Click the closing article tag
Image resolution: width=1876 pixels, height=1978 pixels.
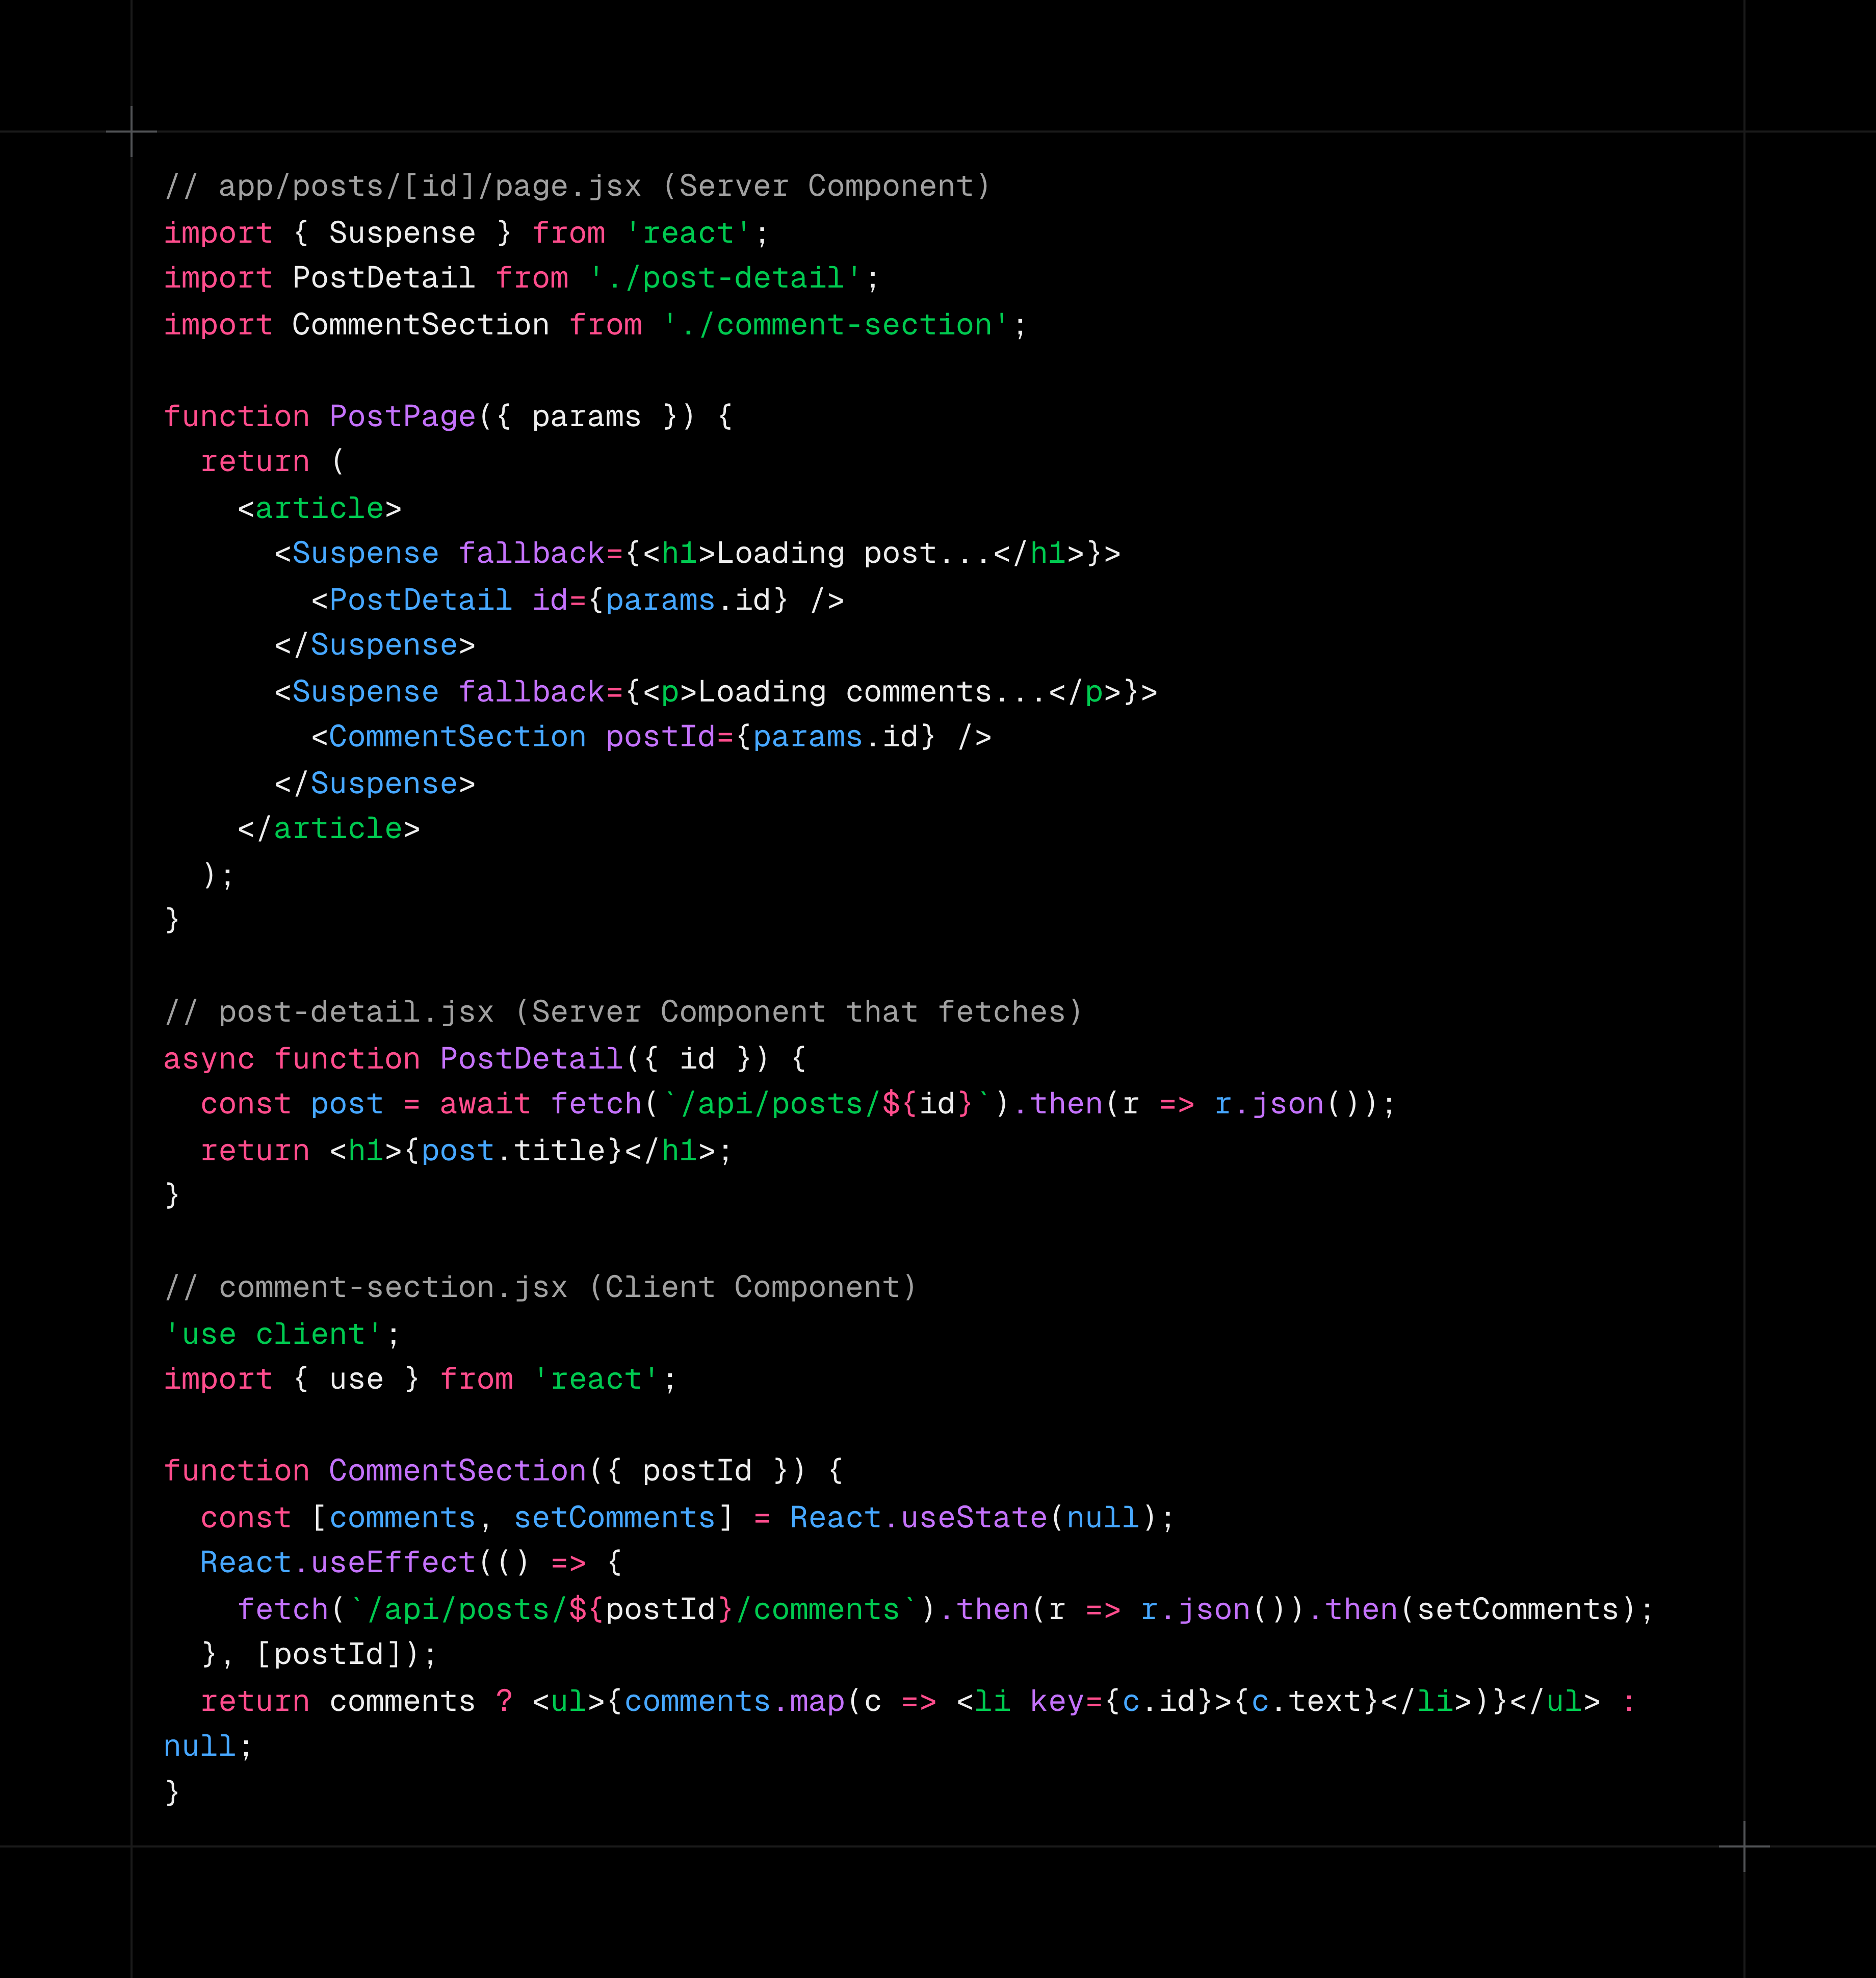click(x=328, y=828)
